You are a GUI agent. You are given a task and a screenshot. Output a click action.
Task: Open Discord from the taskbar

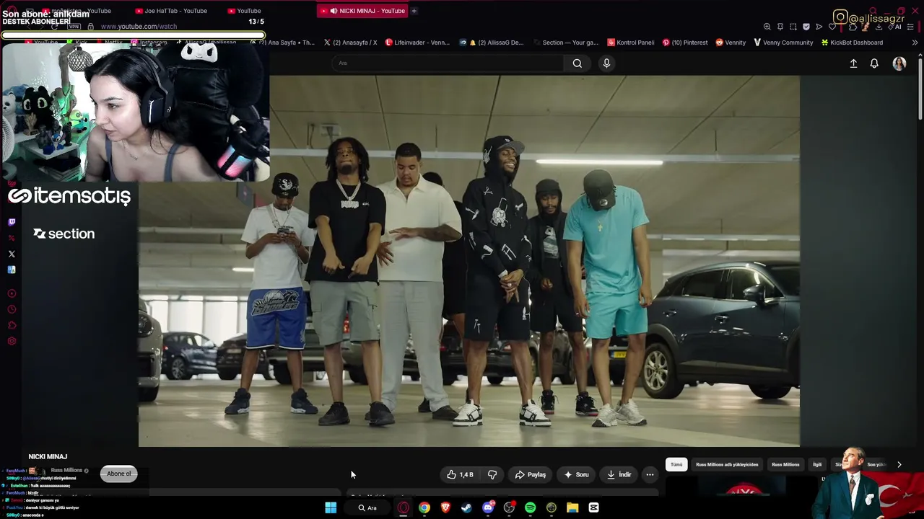488,507
